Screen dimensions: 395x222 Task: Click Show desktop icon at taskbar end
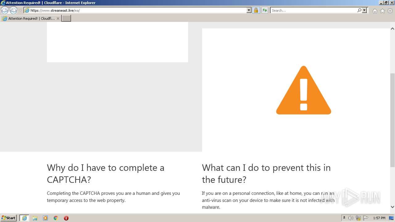coord(392,218)
